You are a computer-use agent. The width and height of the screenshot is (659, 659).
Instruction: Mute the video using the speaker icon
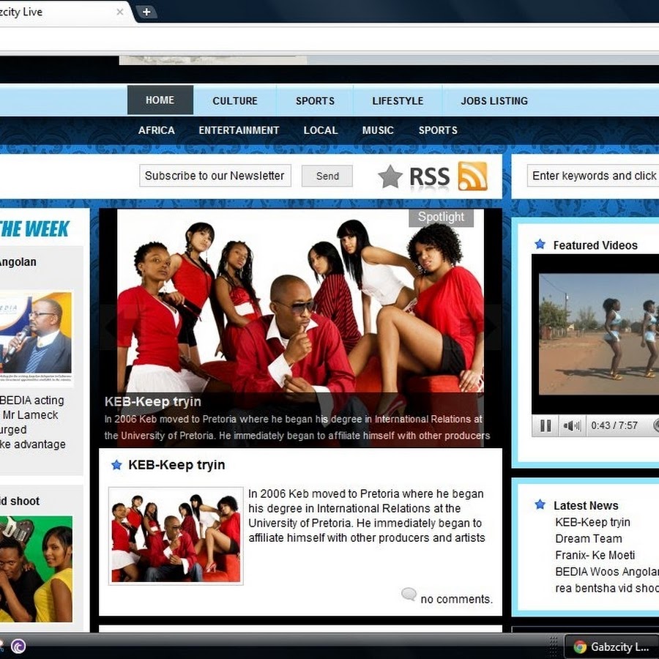point(571,425)
